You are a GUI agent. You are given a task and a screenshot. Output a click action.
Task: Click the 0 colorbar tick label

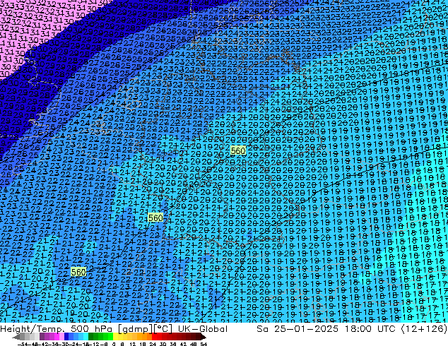click(114, 345)
